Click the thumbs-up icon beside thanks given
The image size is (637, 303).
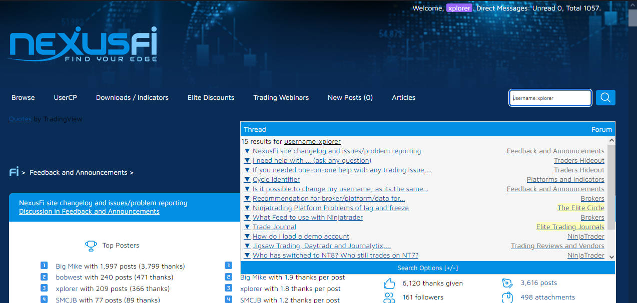[x=389, y=284]
